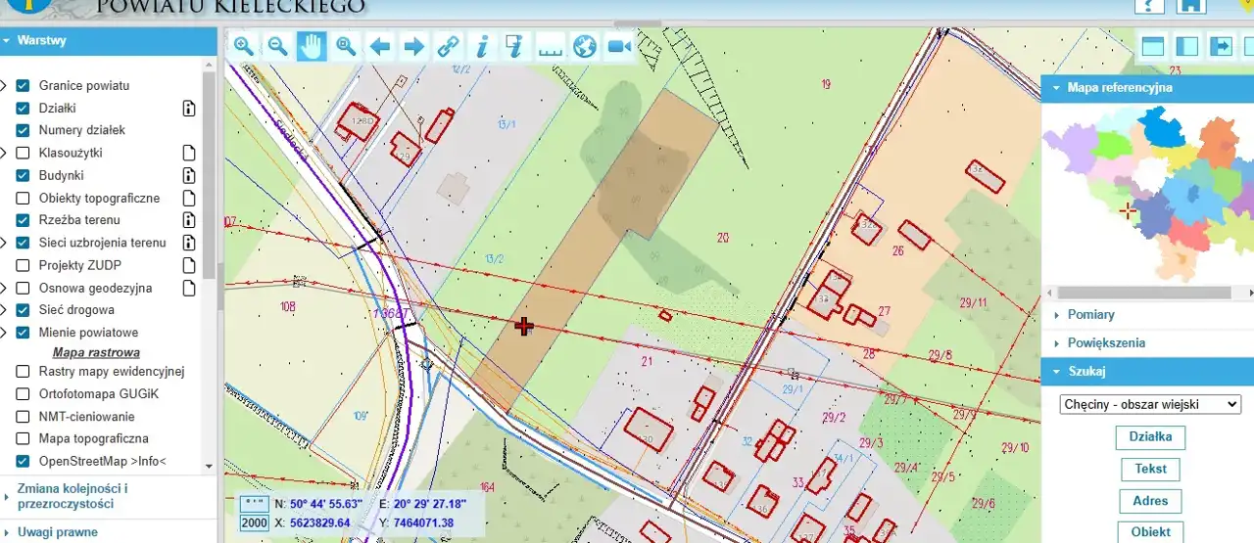Expand the Pomiary panel
1254x543 pixels.
[1090, 315]
